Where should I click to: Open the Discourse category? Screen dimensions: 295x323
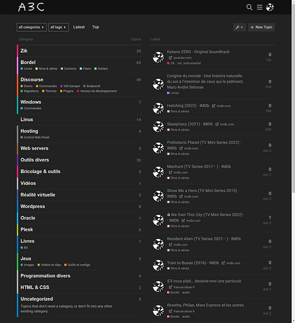[32, 79]
